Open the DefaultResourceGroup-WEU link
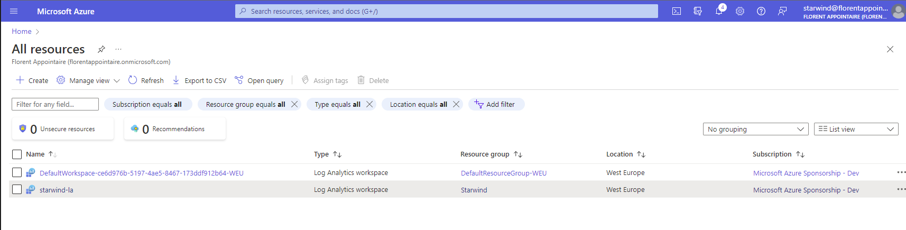This screenshot has height=230, width=906. pos(504,173)
